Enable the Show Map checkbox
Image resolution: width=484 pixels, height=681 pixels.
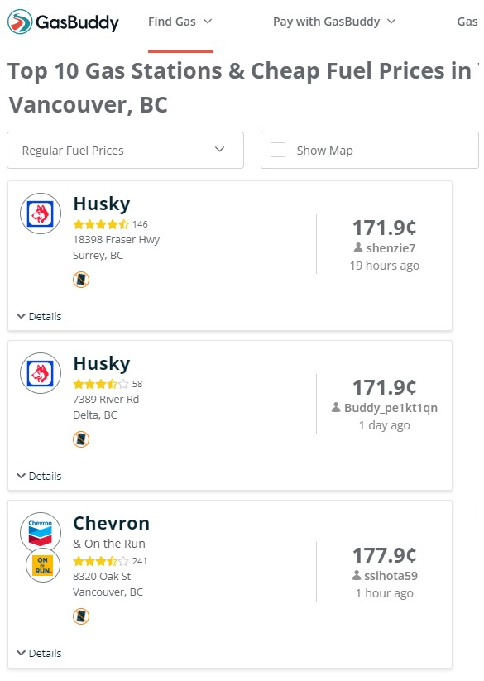coord(278,150)
